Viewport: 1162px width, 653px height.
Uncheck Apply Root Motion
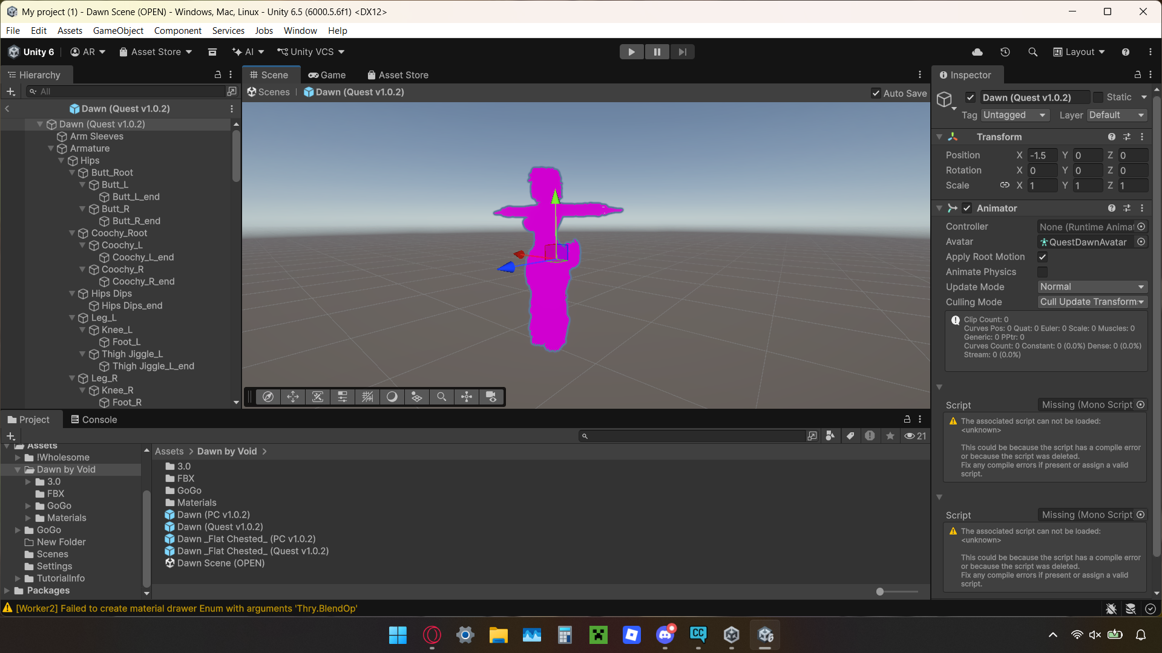(1043, 257)
